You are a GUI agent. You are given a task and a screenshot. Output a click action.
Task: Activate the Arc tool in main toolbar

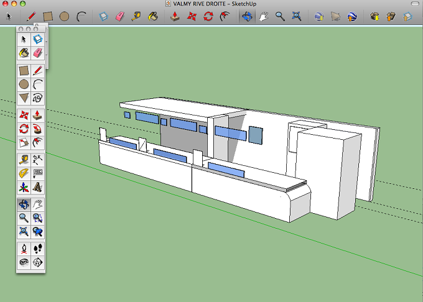(x=81, y=16)
